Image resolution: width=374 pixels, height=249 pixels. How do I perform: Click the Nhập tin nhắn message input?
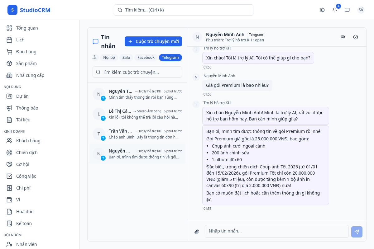coord(276,231)
